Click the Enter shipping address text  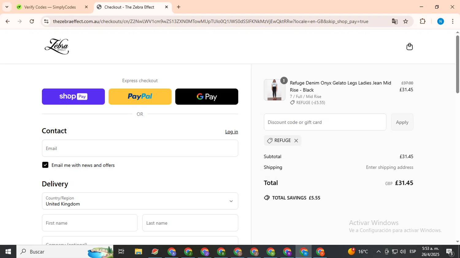coord(389,167)
